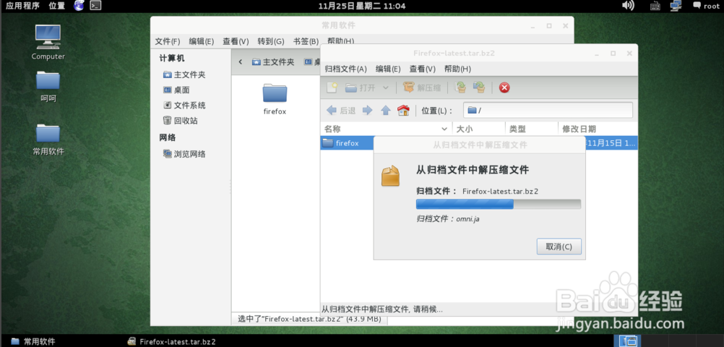The height and width of the screenshot is (347, 724).
Task: Select the Computer desktop icon
Action: pyautogui.click(x=48, y=42)
